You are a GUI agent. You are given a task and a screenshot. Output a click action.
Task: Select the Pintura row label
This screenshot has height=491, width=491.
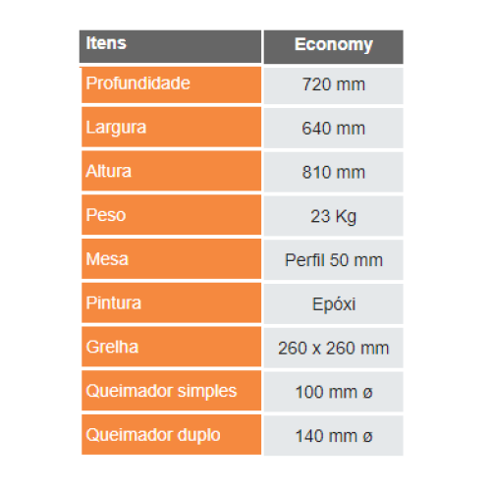coord(171,302)
